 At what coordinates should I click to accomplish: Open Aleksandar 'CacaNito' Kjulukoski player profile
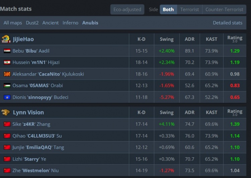pos(48,74)
